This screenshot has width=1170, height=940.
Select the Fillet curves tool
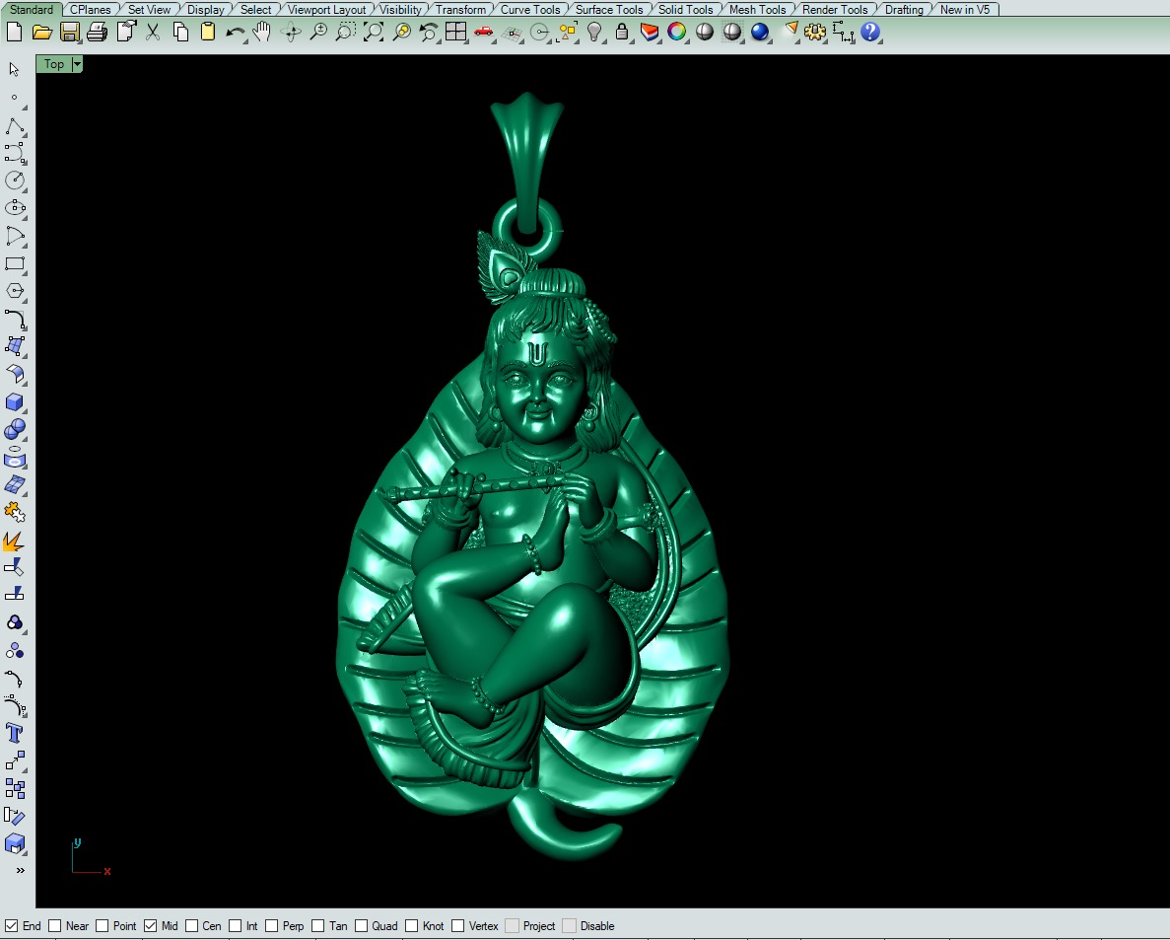coord(15,319)
